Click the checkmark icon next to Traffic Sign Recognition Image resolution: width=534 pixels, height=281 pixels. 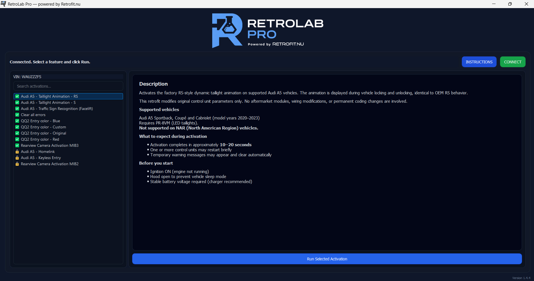(17, 109)
